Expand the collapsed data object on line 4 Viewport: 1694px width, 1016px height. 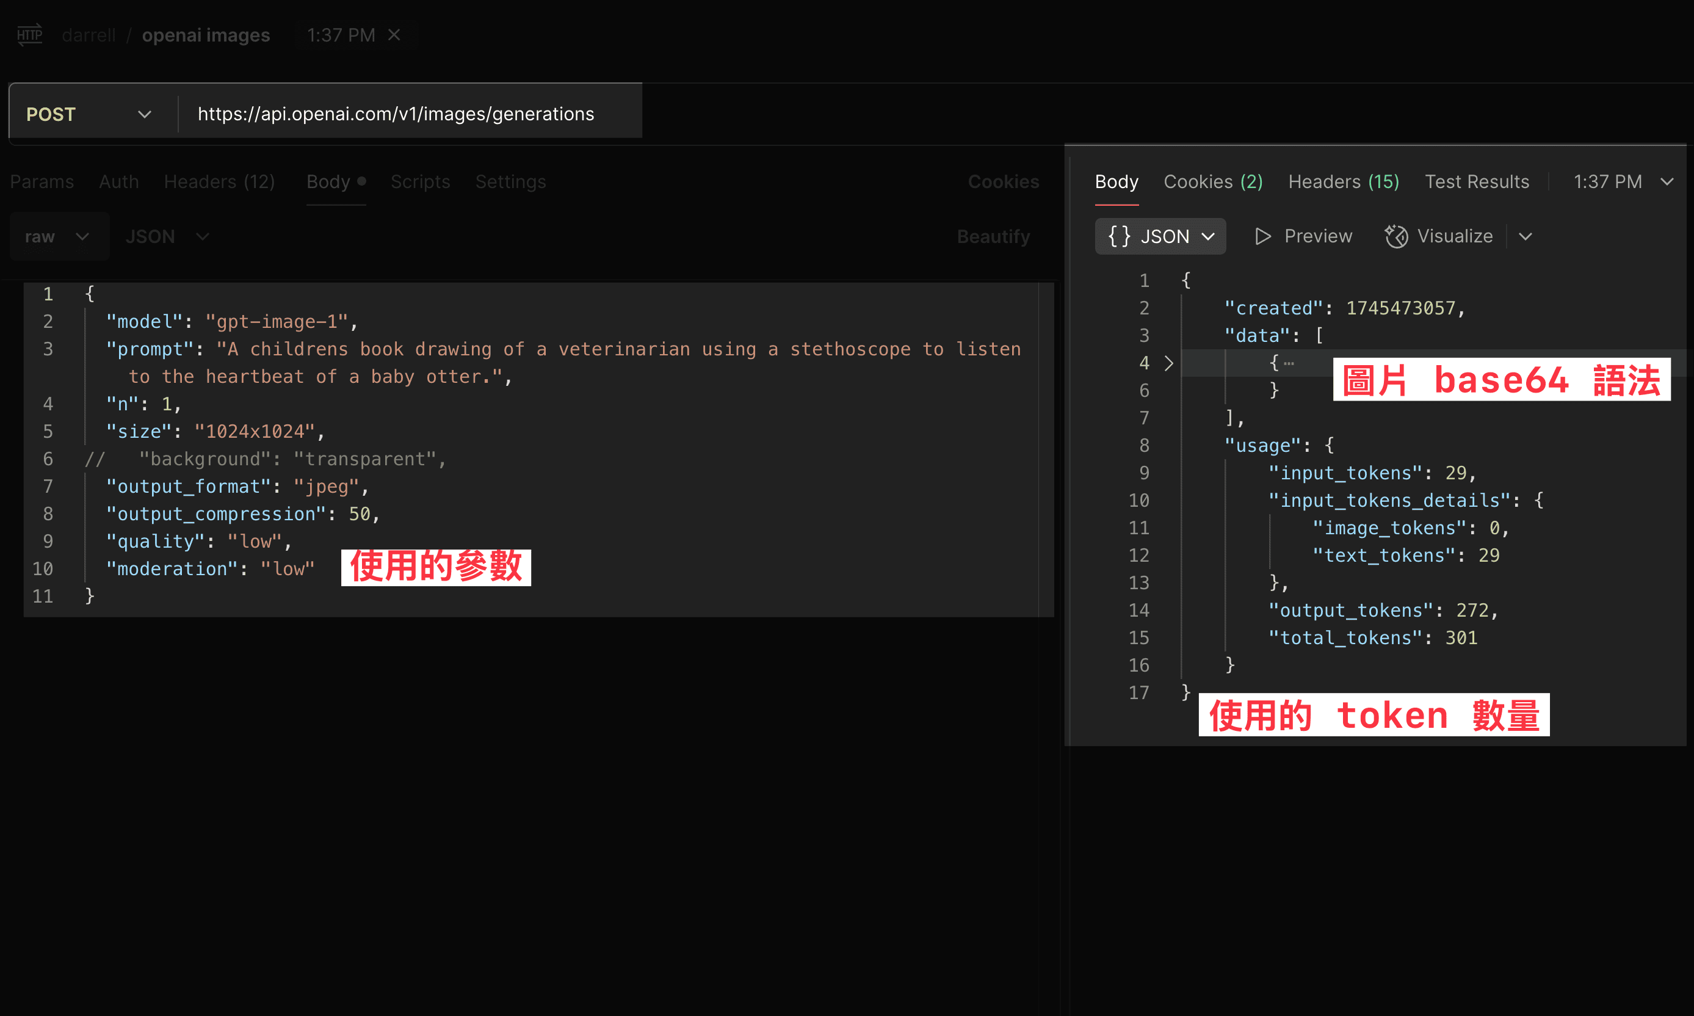click(x=1169, y=363)
